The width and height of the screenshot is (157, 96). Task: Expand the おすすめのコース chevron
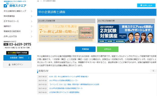point(32,21)
